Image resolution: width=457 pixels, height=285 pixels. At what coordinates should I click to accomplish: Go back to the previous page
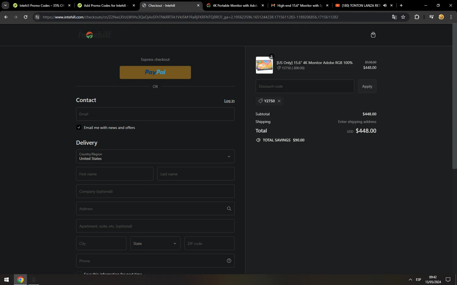[6, 17]
